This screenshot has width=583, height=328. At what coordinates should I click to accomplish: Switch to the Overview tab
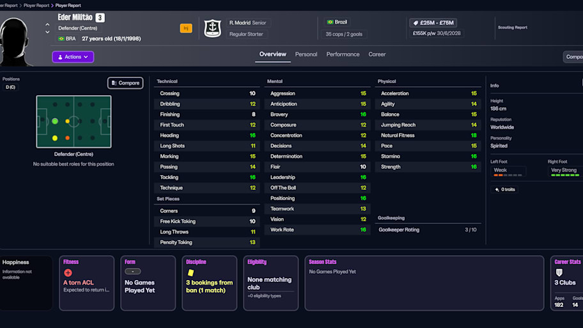[x=272, y=54]
